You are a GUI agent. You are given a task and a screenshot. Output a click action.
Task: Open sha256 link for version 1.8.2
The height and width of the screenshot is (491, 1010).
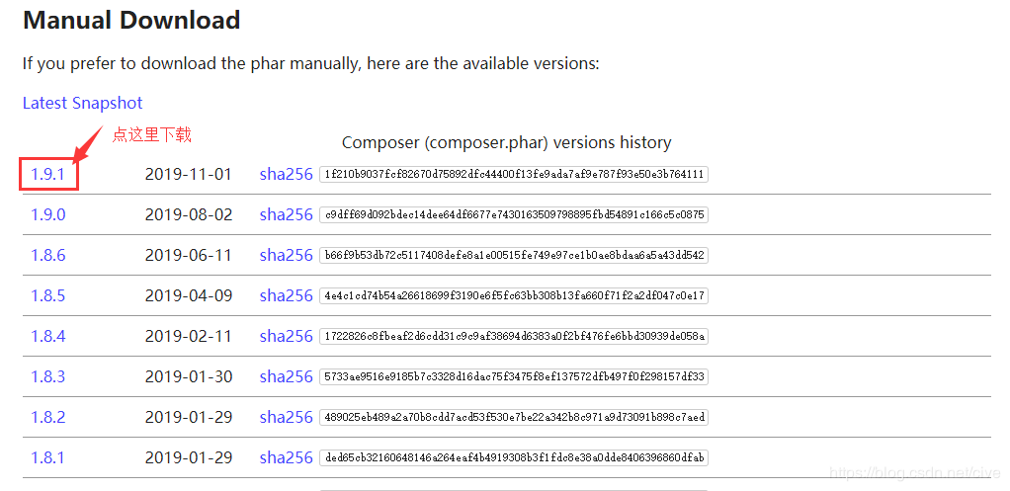286,417
